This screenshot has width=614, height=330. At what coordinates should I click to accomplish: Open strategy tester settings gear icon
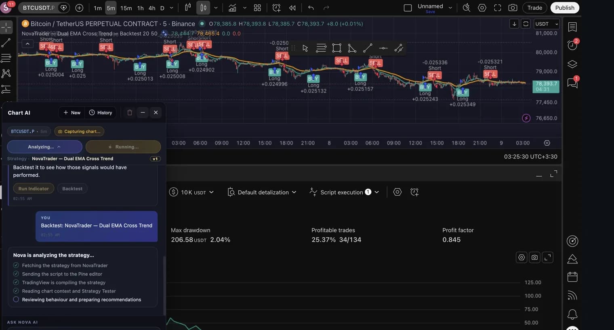coord(397,192)
